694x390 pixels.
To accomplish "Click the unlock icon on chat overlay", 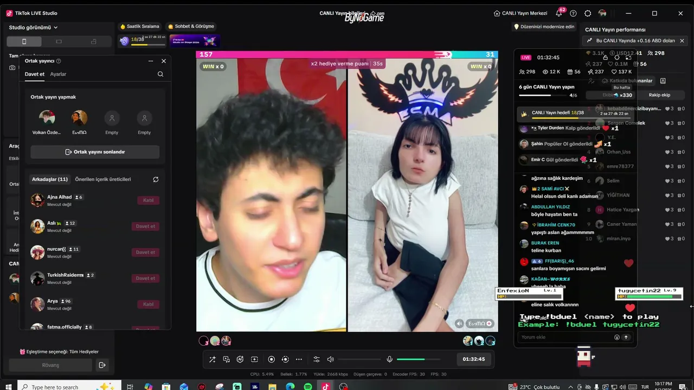I will pyautogui.click(x=606, y=57).
